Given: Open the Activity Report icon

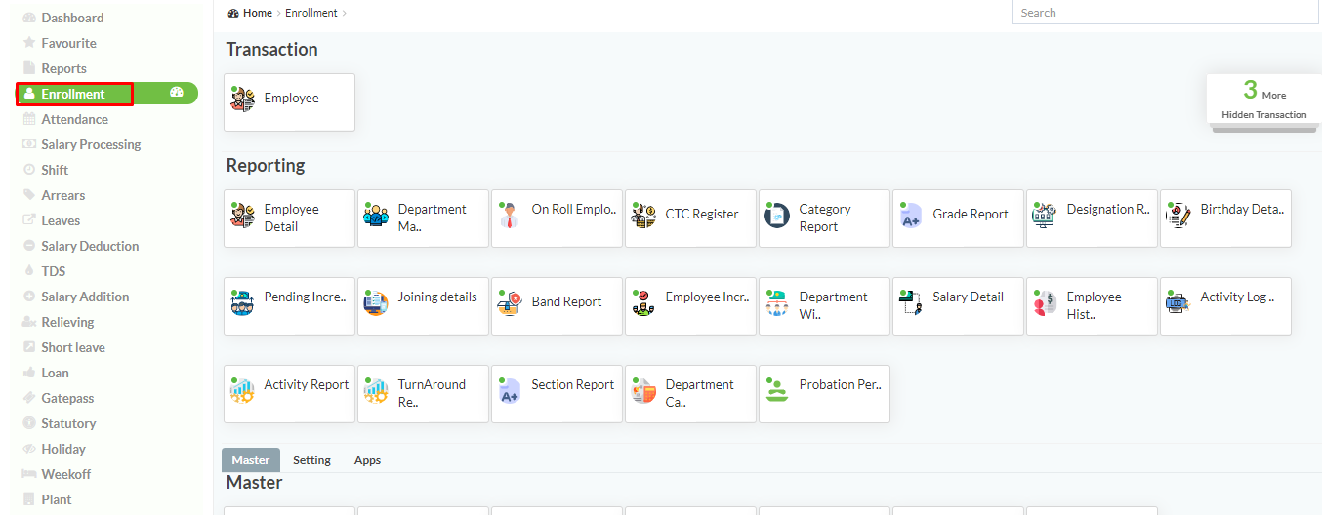Looking at the screenshot, I should (x=242, y=391).
